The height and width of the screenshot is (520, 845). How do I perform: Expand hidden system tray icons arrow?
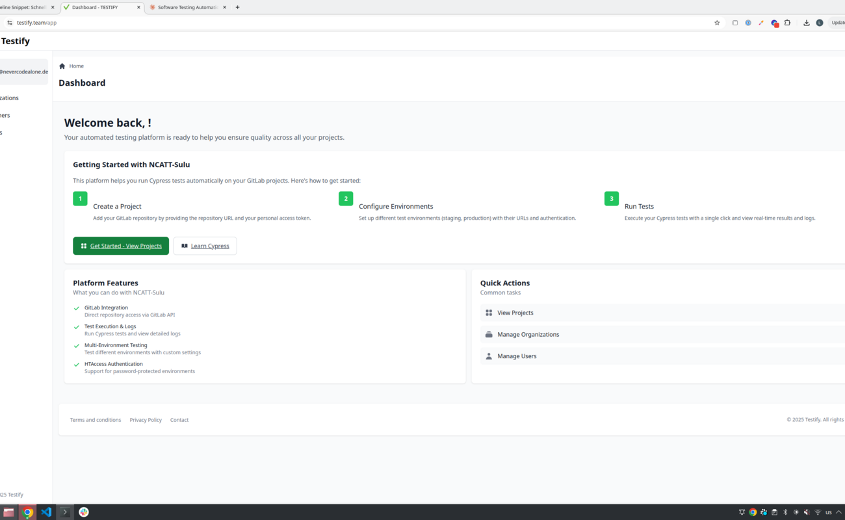click(x=839, y=512)
